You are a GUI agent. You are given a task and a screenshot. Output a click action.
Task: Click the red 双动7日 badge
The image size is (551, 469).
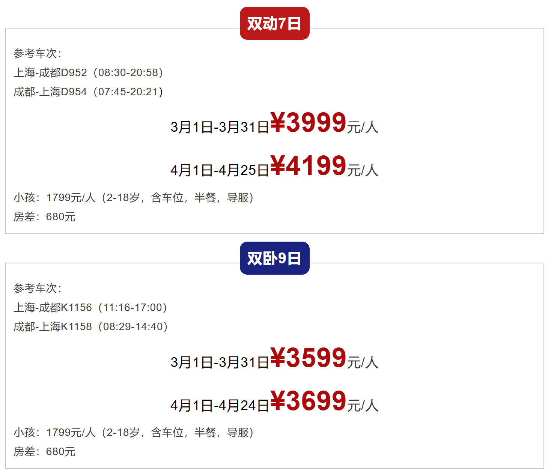pos(274,23)
